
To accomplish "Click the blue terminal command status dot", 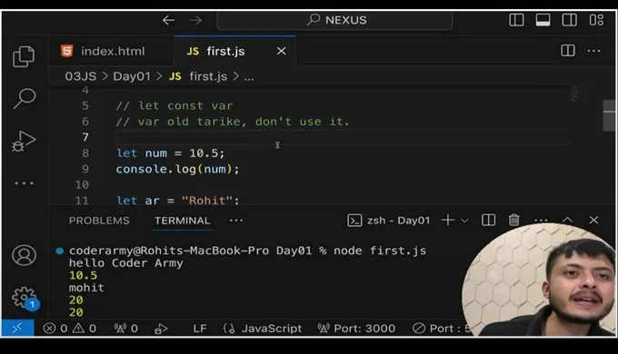I will (59, 251).
